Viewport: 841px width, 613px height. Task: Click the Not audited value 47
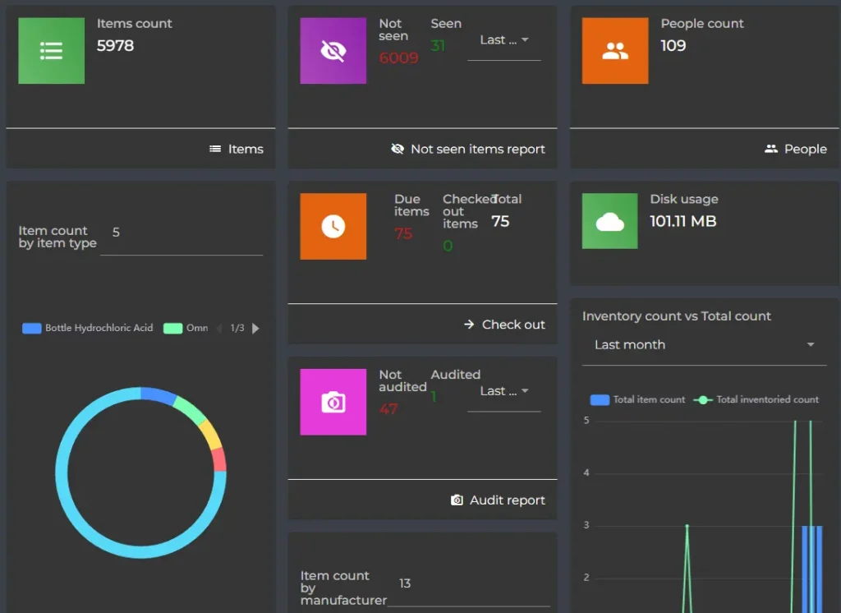388,409
